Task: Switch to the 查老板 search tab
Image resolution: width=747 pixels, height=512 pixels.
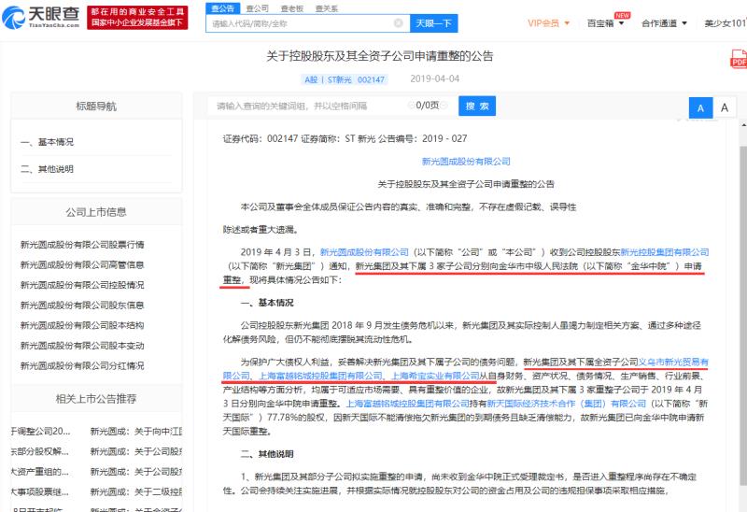Action: (292, 8)
